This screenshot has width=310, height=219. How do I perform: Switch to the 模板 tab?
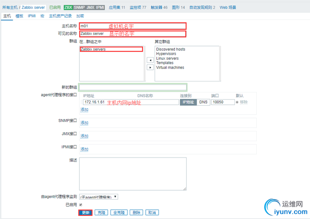tap(19, 16)
